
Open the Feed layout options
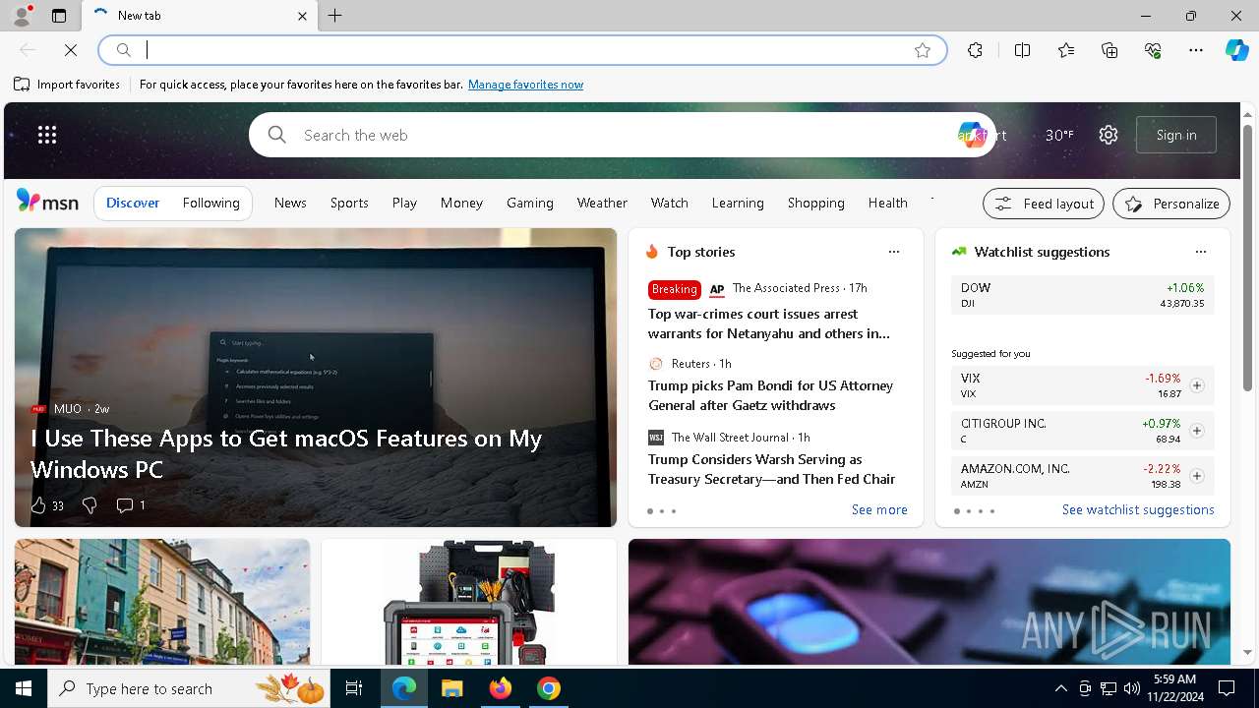(1044, 204)
